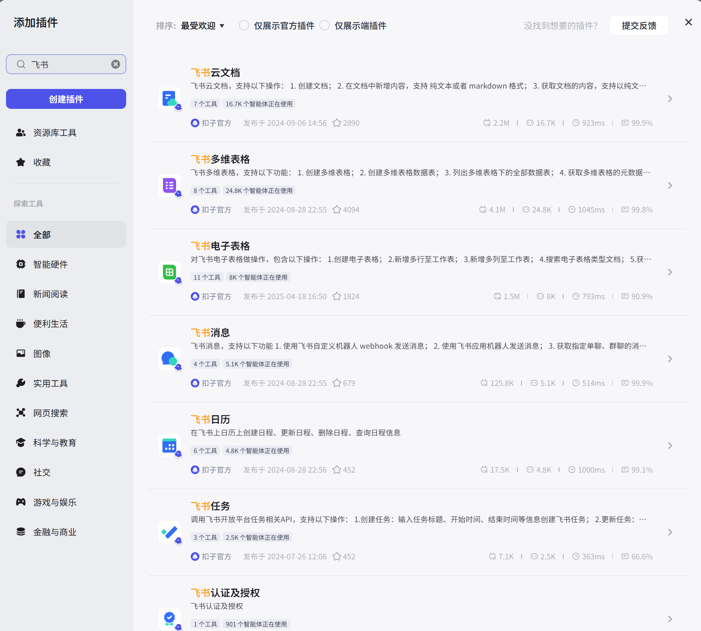Click the 创建插件 button
Viewport: 701px width, 631px height.
(x=66, y=99)
